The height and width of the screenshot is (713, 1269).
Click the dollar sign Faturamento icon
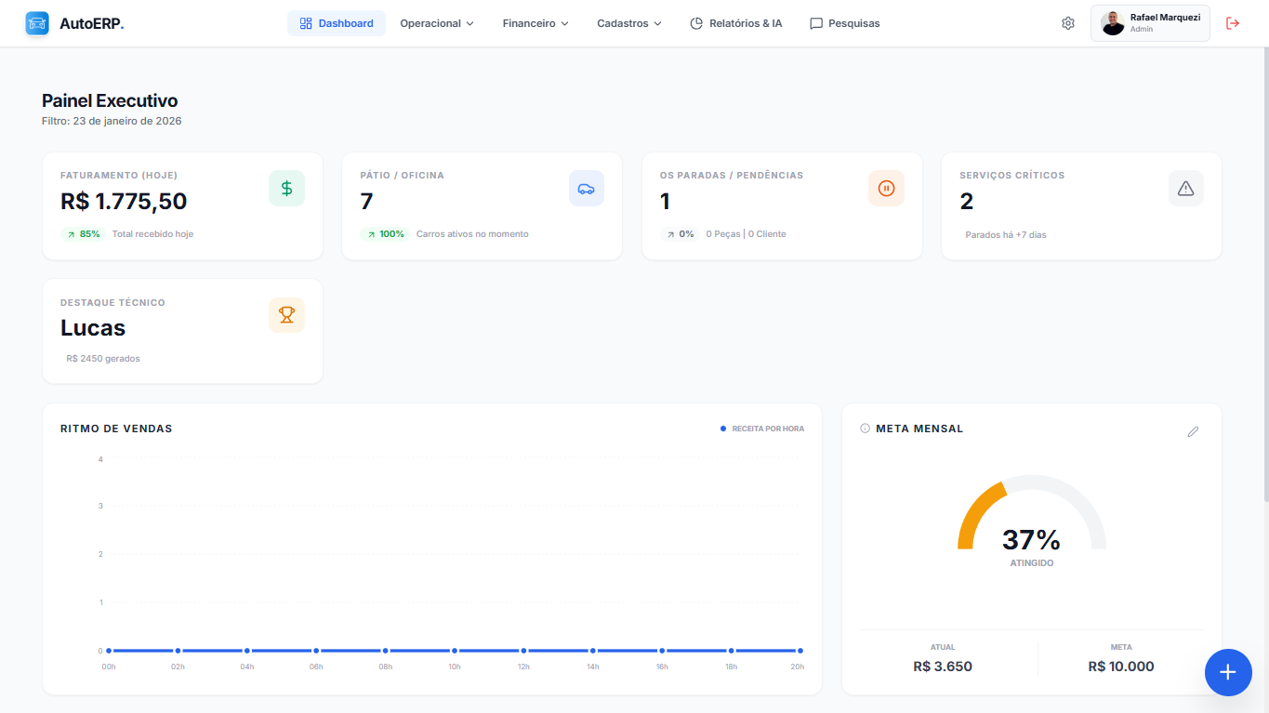point(286,189)
